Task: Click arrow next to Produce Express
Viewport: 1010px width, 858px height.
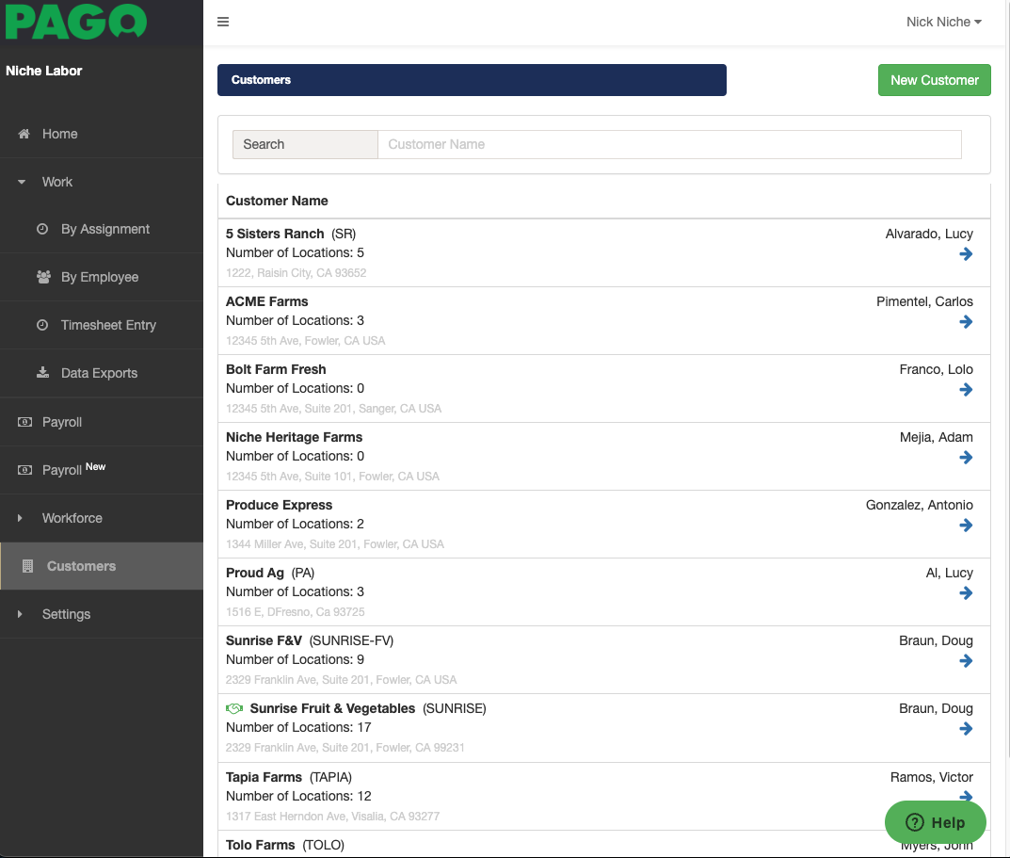Action: coord(966,526)
